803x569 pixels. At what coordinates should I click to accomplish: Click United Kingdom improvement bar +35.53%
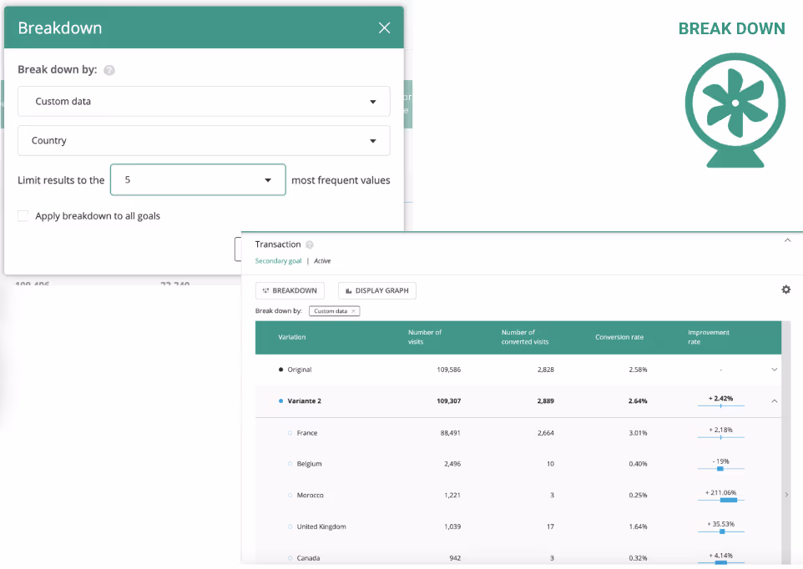[720, 531]
